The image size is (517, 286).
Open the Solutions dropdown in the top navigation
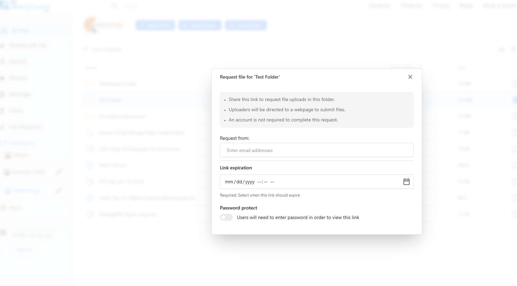(x=379, y=5)
